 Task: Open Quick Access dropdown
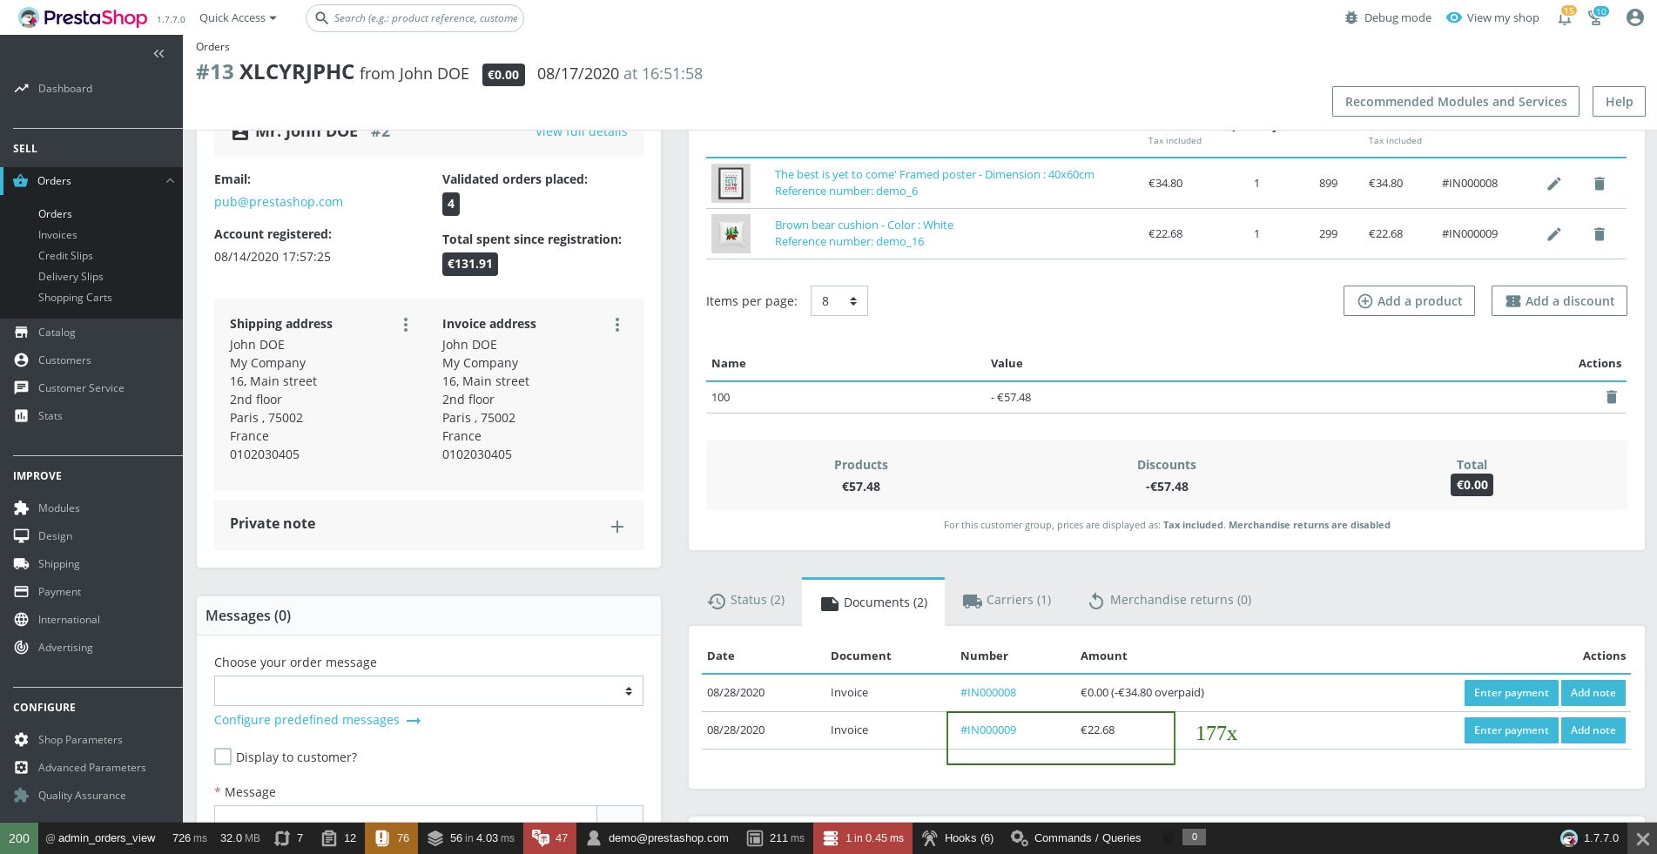click(238, 17)
